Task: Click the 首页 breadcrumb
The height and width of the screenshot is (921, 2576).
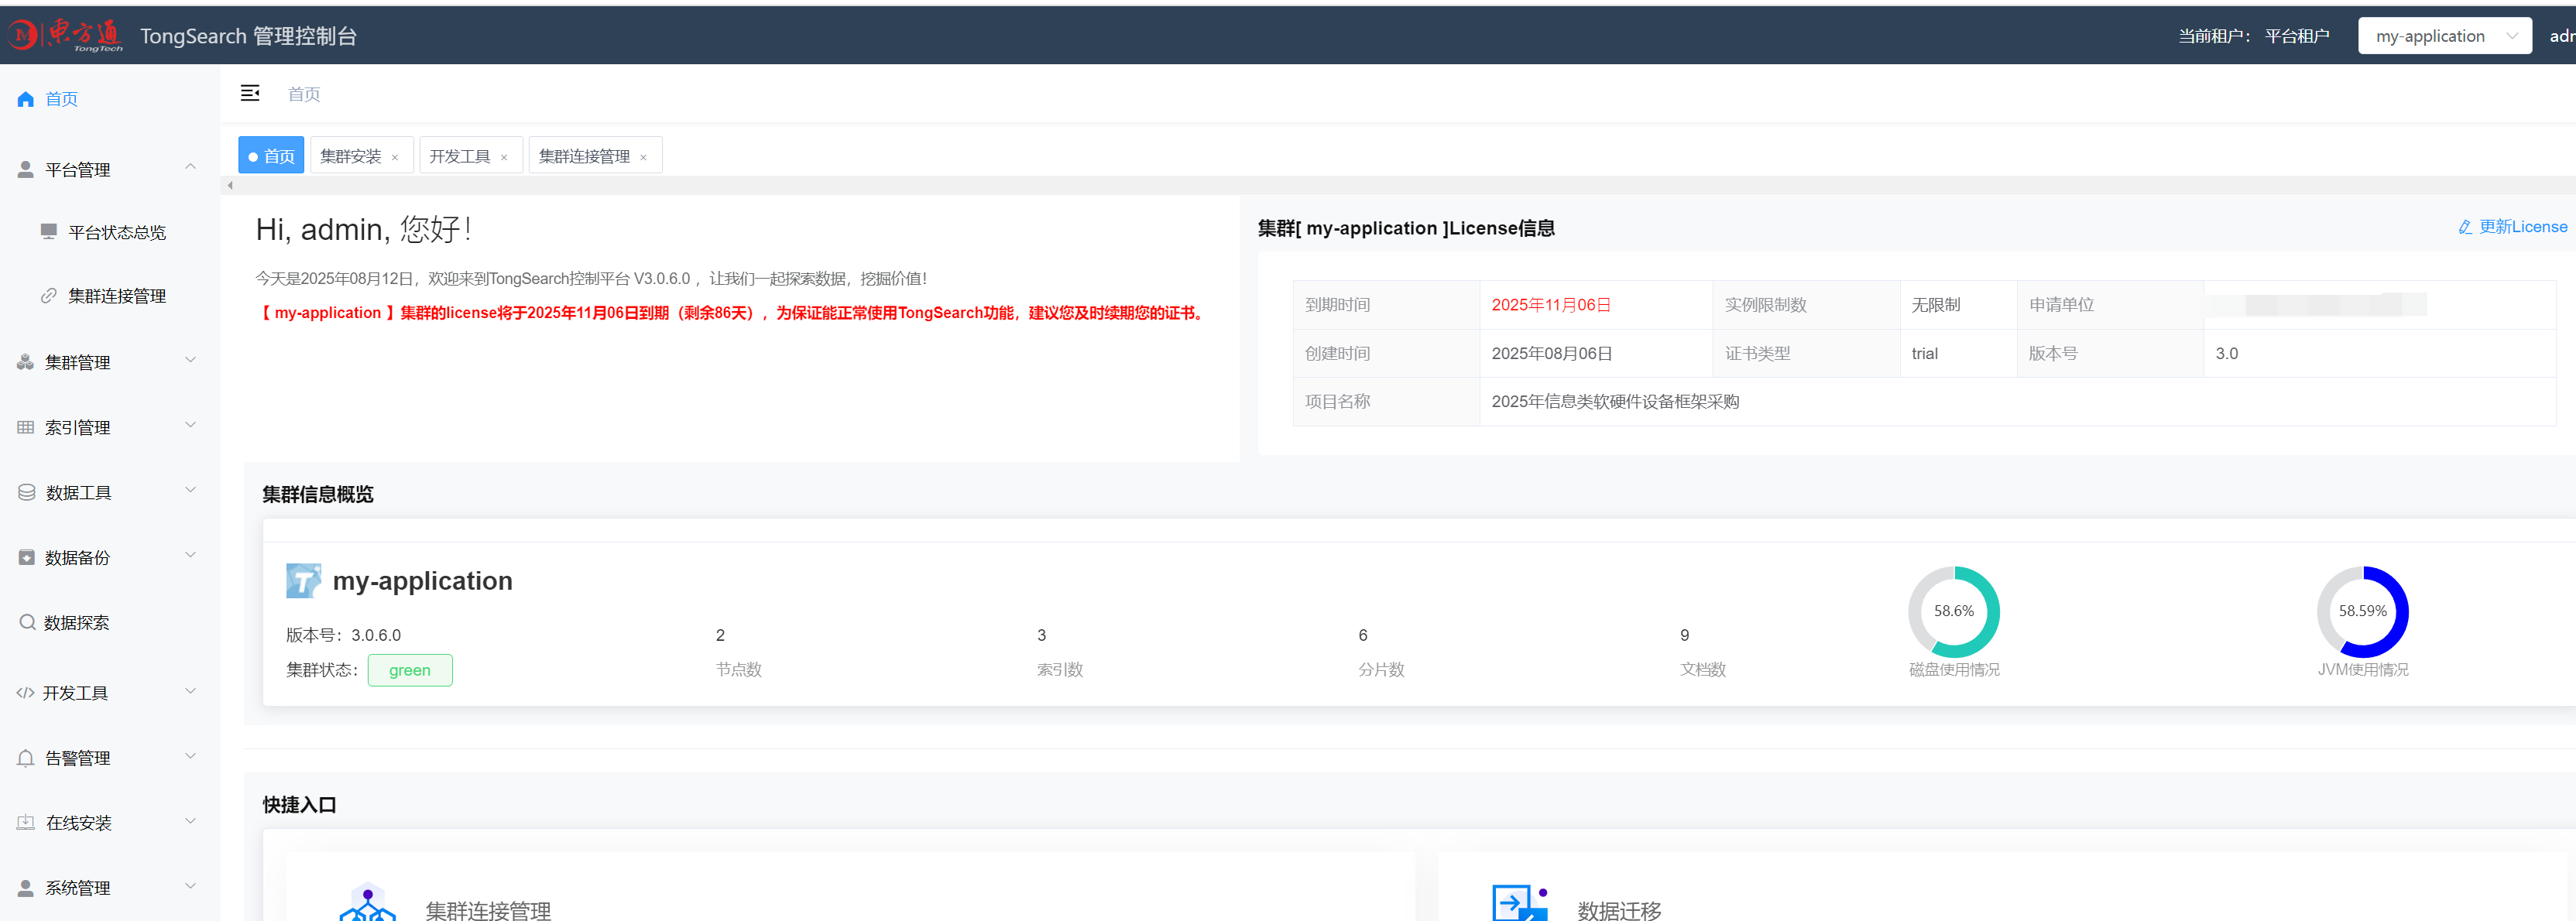Action: point(304,94)
